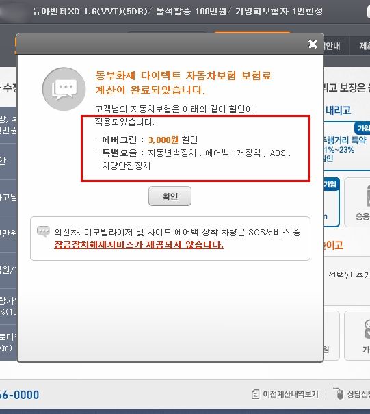Switch to the 제휴 tab at right edge
The image size is (370, 414).
click(x=365, y=47)
